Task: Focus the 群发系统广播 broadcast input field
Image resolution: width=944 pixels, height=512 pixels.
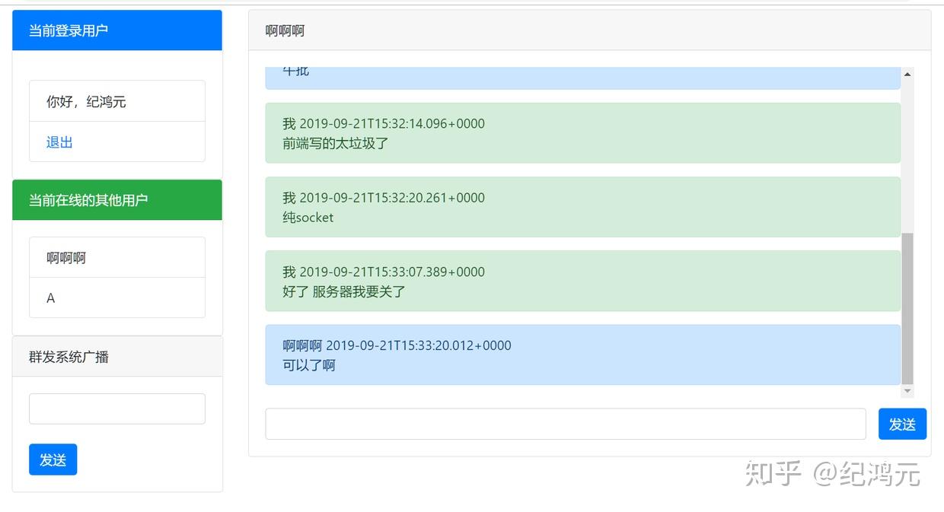Action: (x=117, y=409)
